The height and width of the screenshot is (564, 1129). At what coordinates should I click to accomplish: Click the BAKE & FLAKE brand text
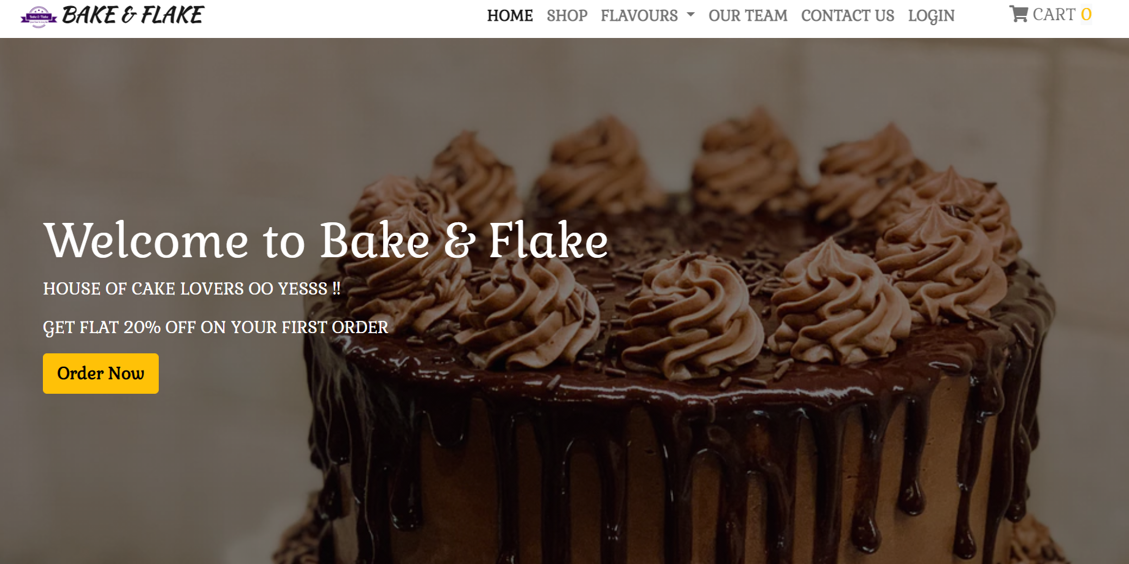coord(132,15)
